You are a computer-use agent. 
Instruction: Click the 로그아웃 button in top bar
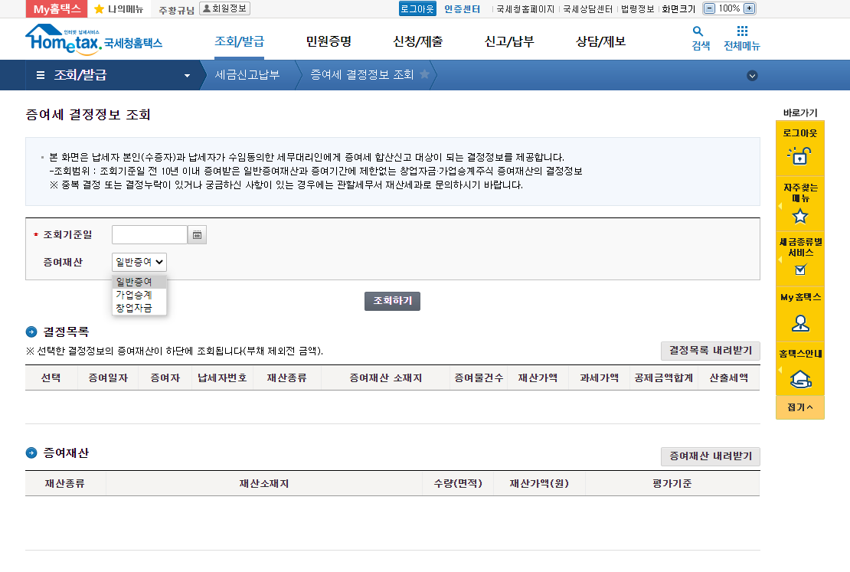(417, 8)
